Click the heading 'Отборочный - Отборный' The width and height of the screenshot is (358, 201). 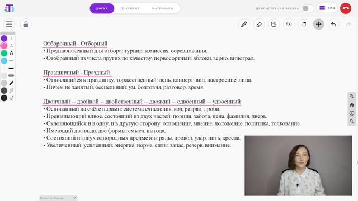click(75, 44)
